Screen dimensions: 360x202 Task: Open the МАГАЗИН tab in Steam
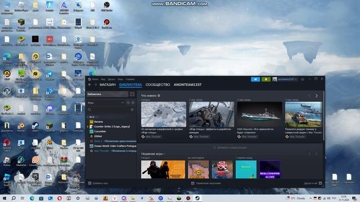point(107,85)
